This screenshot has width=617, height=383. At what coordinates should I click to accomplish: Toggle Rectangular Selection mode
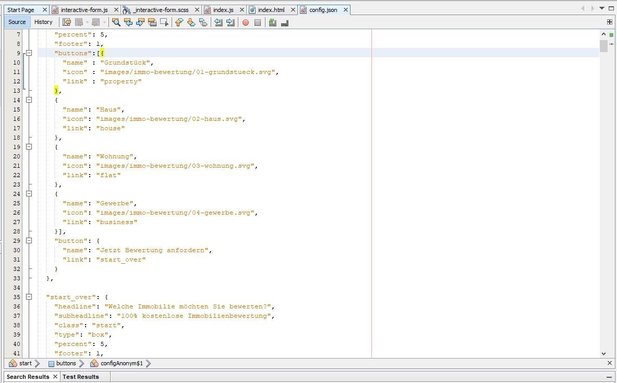(x=164, y=22)
